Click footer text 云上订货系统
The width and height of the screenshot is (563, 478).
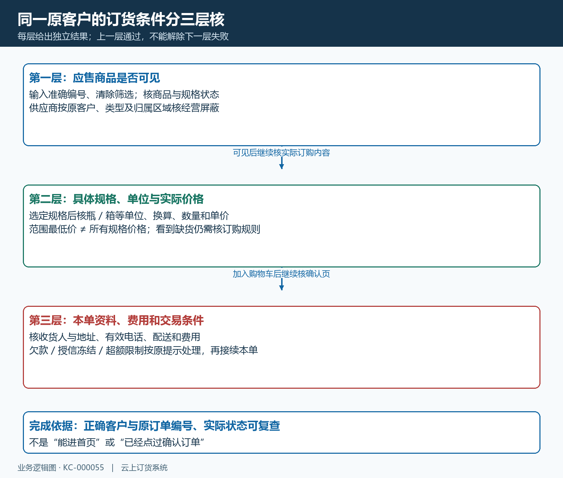coord(144,467)
